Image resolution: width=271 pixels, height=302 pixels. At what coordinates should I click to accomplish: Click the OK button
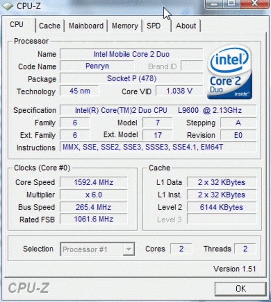pos(241,289)
